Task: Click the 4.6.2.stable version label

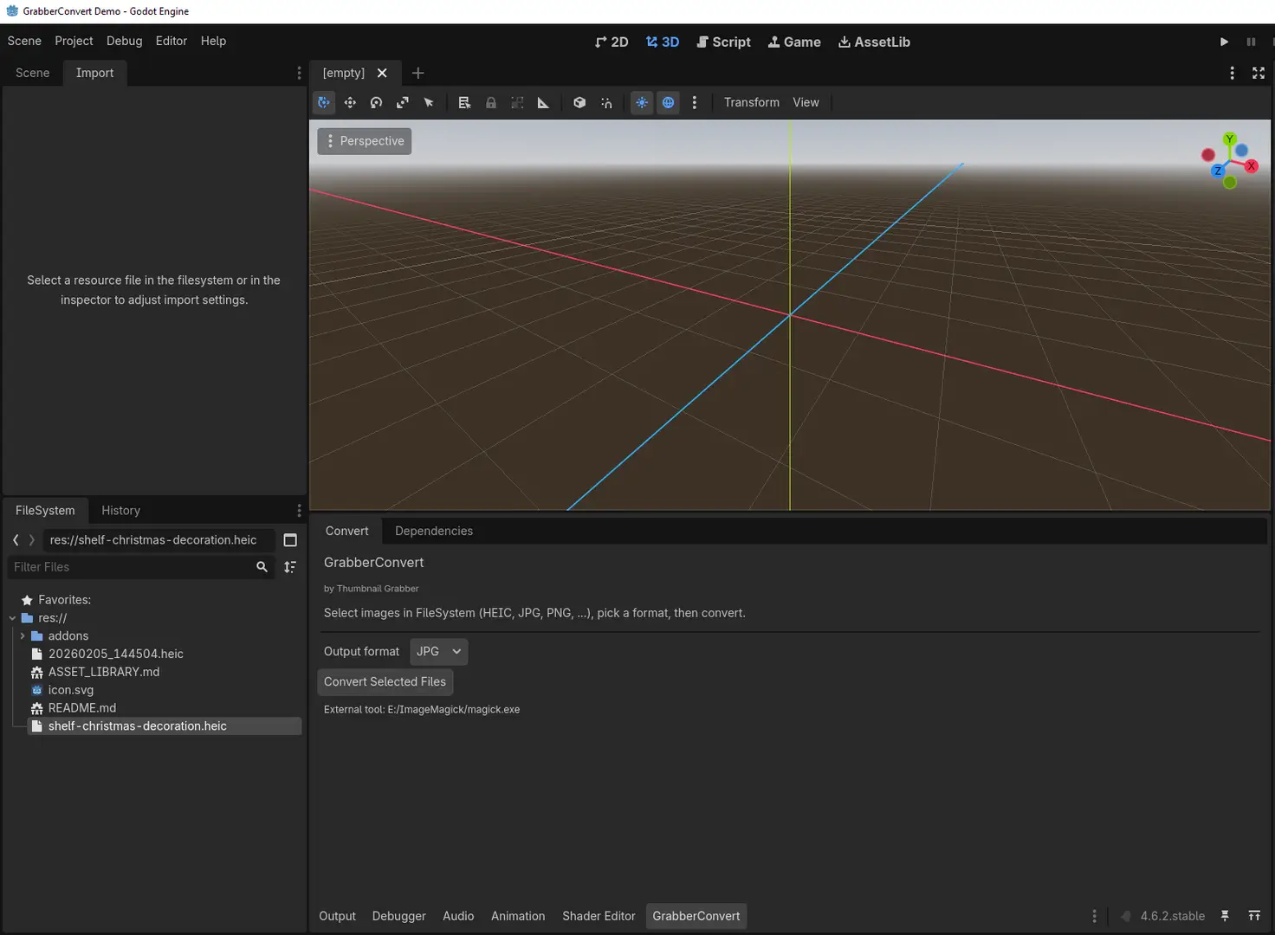Action: tap(1172, 916)
